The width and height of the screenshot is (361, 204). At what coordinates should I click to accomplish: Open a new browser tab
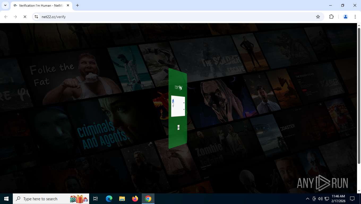click(x=78, y=5)
